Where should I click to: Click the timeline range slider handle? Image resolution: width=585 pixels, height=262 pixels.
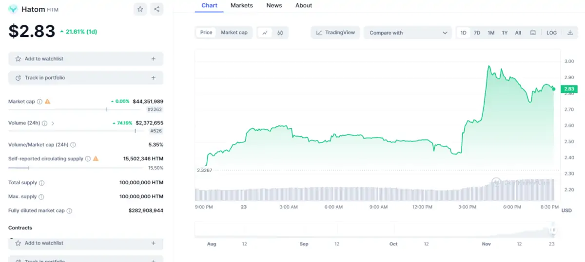tap(553, 230)
